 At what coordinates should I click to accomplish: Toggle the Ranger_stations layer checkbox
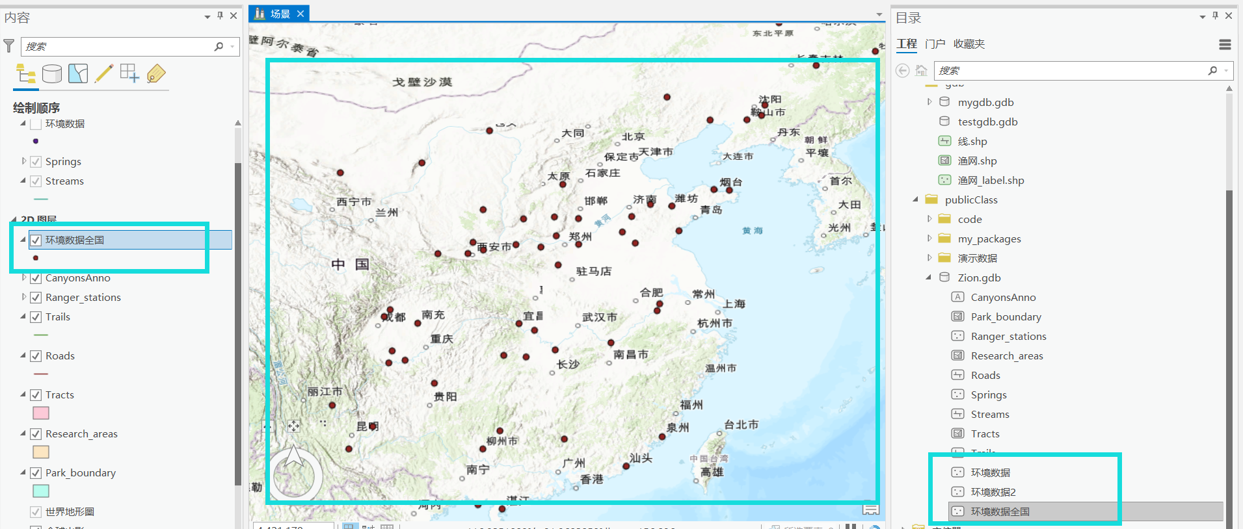tap(36, 298)
